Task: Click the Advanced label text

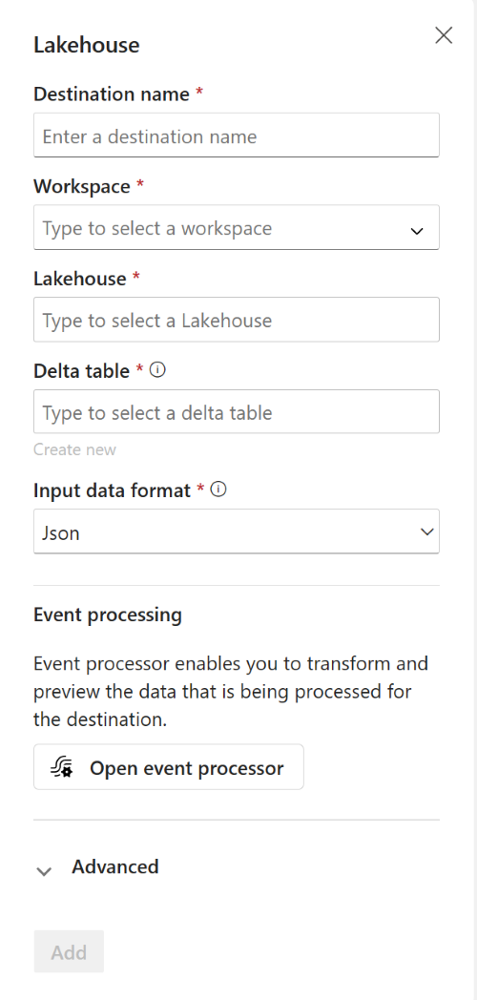Action: [x=115, y=866]
